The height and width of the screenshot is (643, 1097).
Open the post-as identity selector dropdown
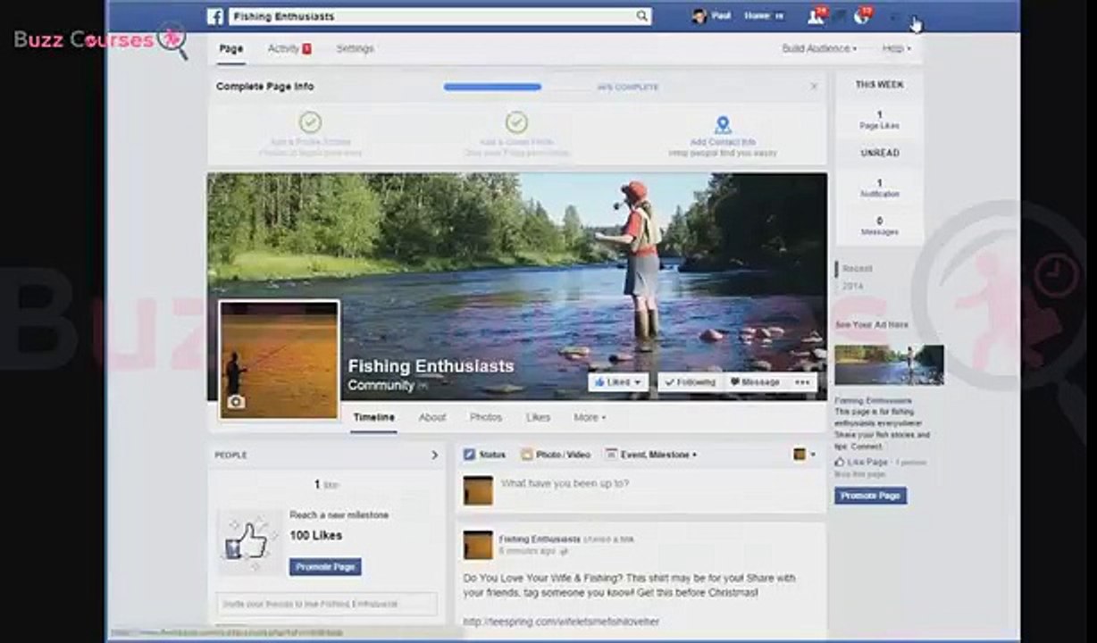804,455
